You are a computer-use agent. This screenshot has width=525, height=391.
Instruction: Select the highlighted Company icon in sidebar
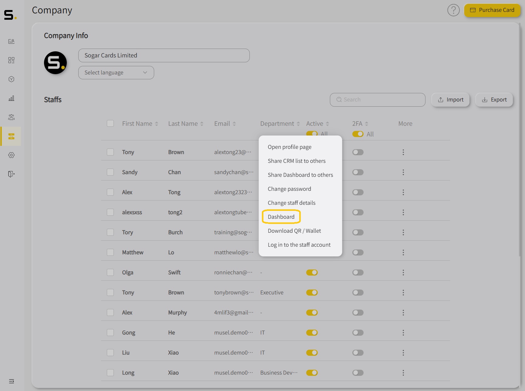(x=11, y=136)
